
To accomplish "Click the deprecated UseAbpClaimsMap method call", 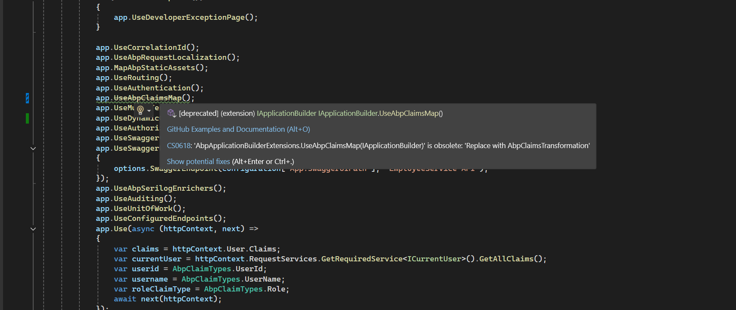I will (147, 98).
